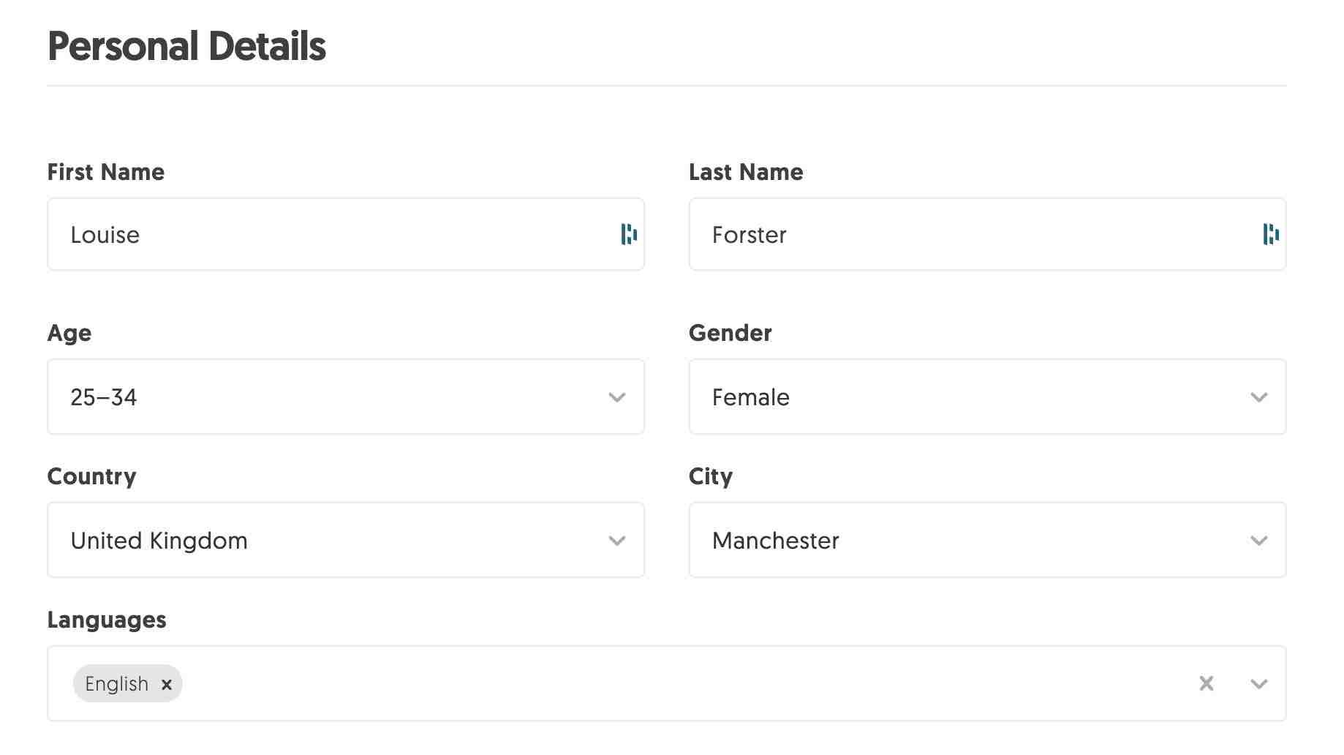Click the chevron on the Country selector
This screenshot has width=1344, height=755.
tap(617, 541)
